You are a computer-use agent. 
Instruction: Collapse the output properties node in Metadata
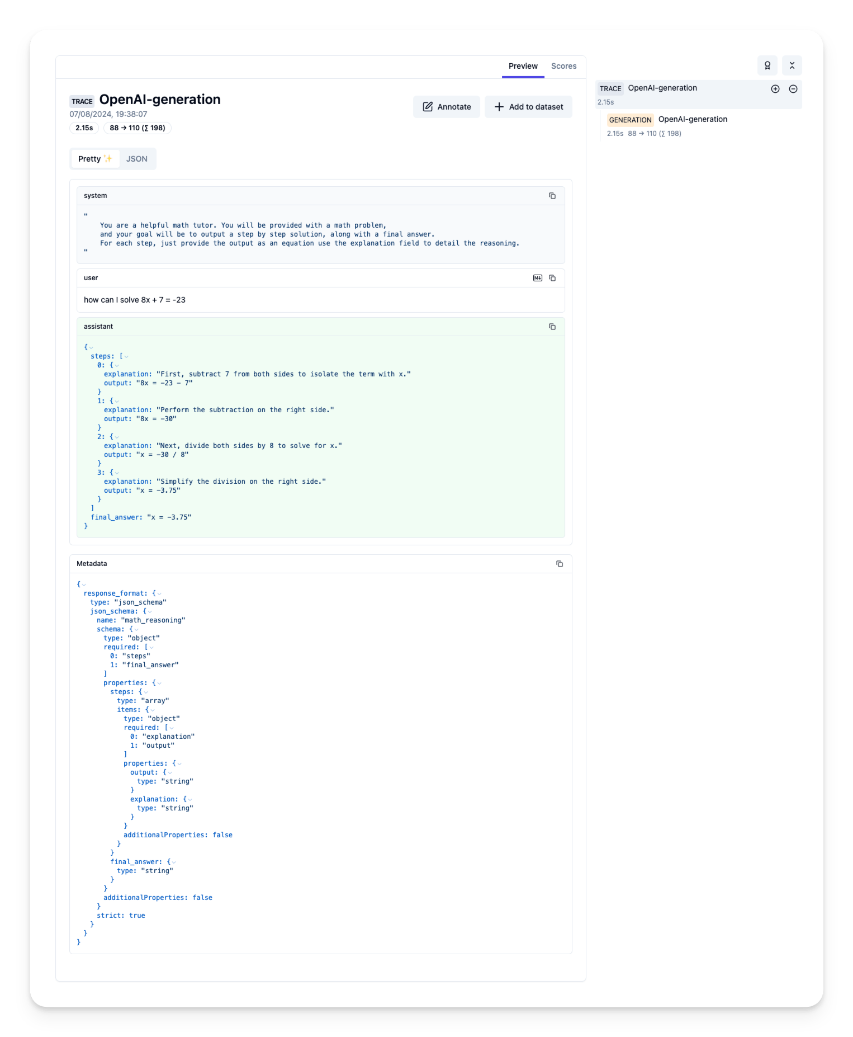tap(169, 773)
